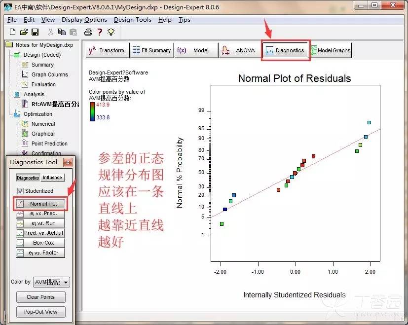Screen dimensions: 408x325
Task: Click the Normal Plot button
Action: [40, 204]
